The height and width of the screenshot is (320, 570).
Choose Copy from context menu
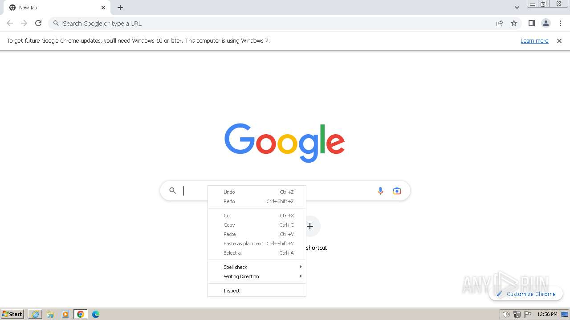click(257, 225)
